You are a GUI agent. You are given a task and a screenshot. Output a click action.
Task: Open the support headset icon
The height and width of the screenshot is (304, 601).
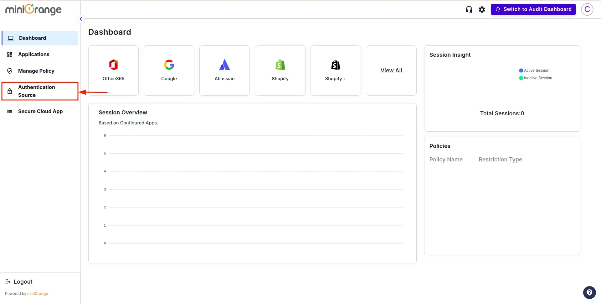469,9
